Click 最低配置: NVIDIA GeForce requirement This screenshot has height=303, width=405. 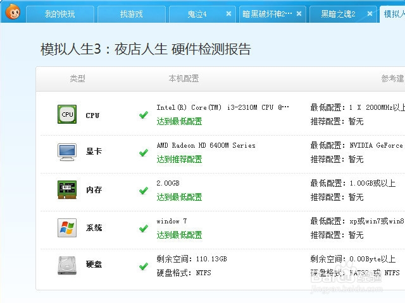click(357, 145)
